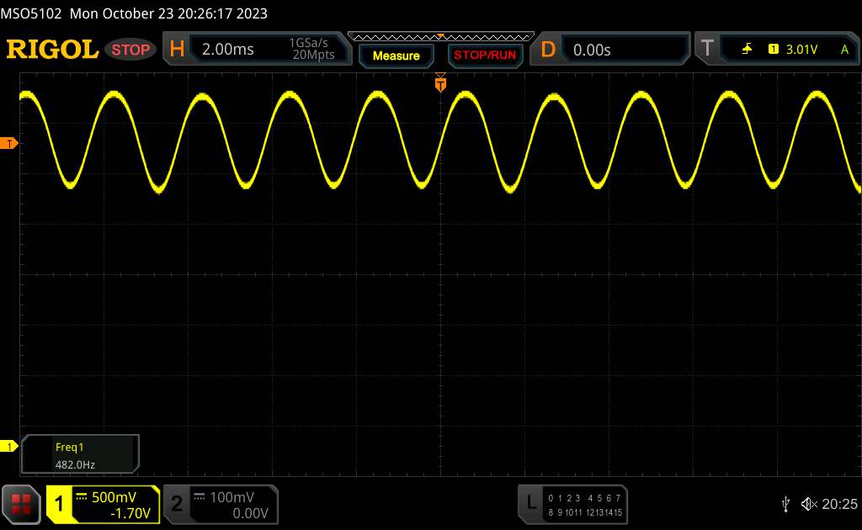
Task: Select channel 2 0.00V offset value
Action: tap(250, 513)
